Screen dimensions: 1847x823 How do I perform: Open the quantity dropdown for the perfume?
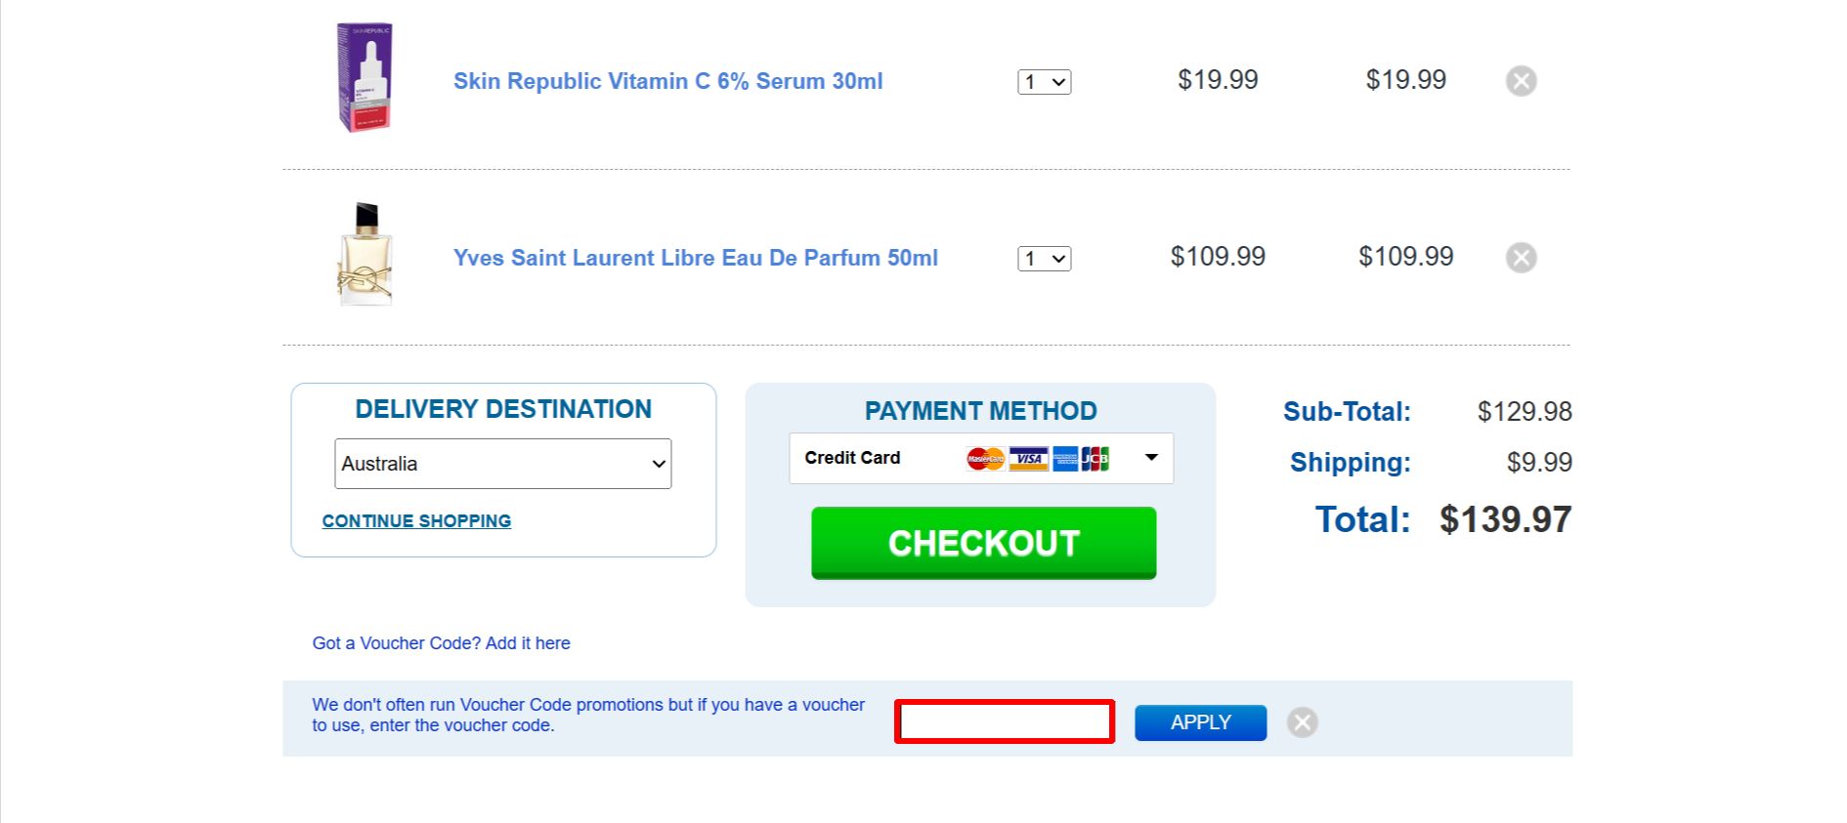[1045, 259]
